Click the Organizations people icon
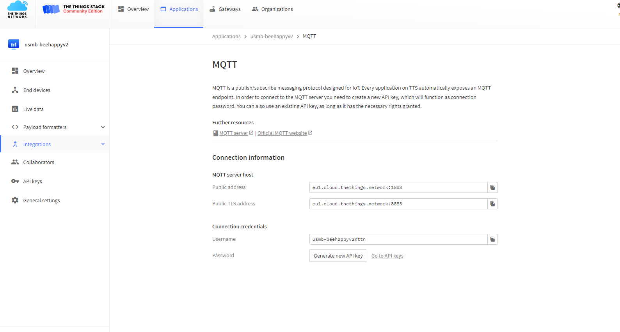This screenshot has height=332, width=620. click(255, 9)
